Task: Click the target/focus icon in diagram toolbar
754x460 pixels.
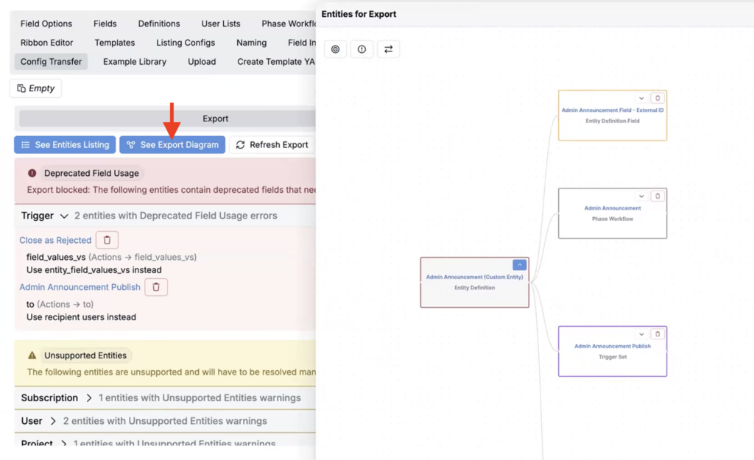Action: [x=336, y=49]
